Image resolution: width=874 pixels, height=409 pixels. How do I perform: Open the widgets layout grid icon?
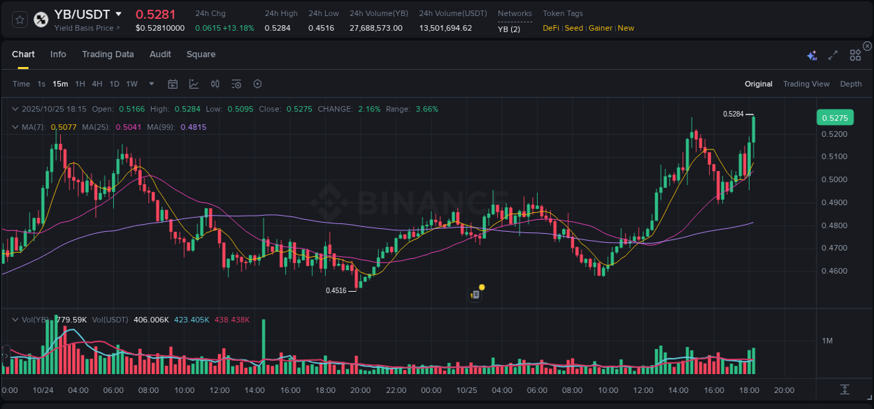click(855, 54)
